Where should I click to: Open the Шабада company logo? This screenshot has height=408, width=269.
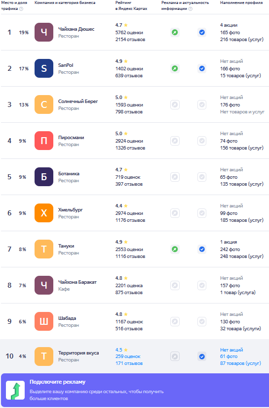pos(44,322)
